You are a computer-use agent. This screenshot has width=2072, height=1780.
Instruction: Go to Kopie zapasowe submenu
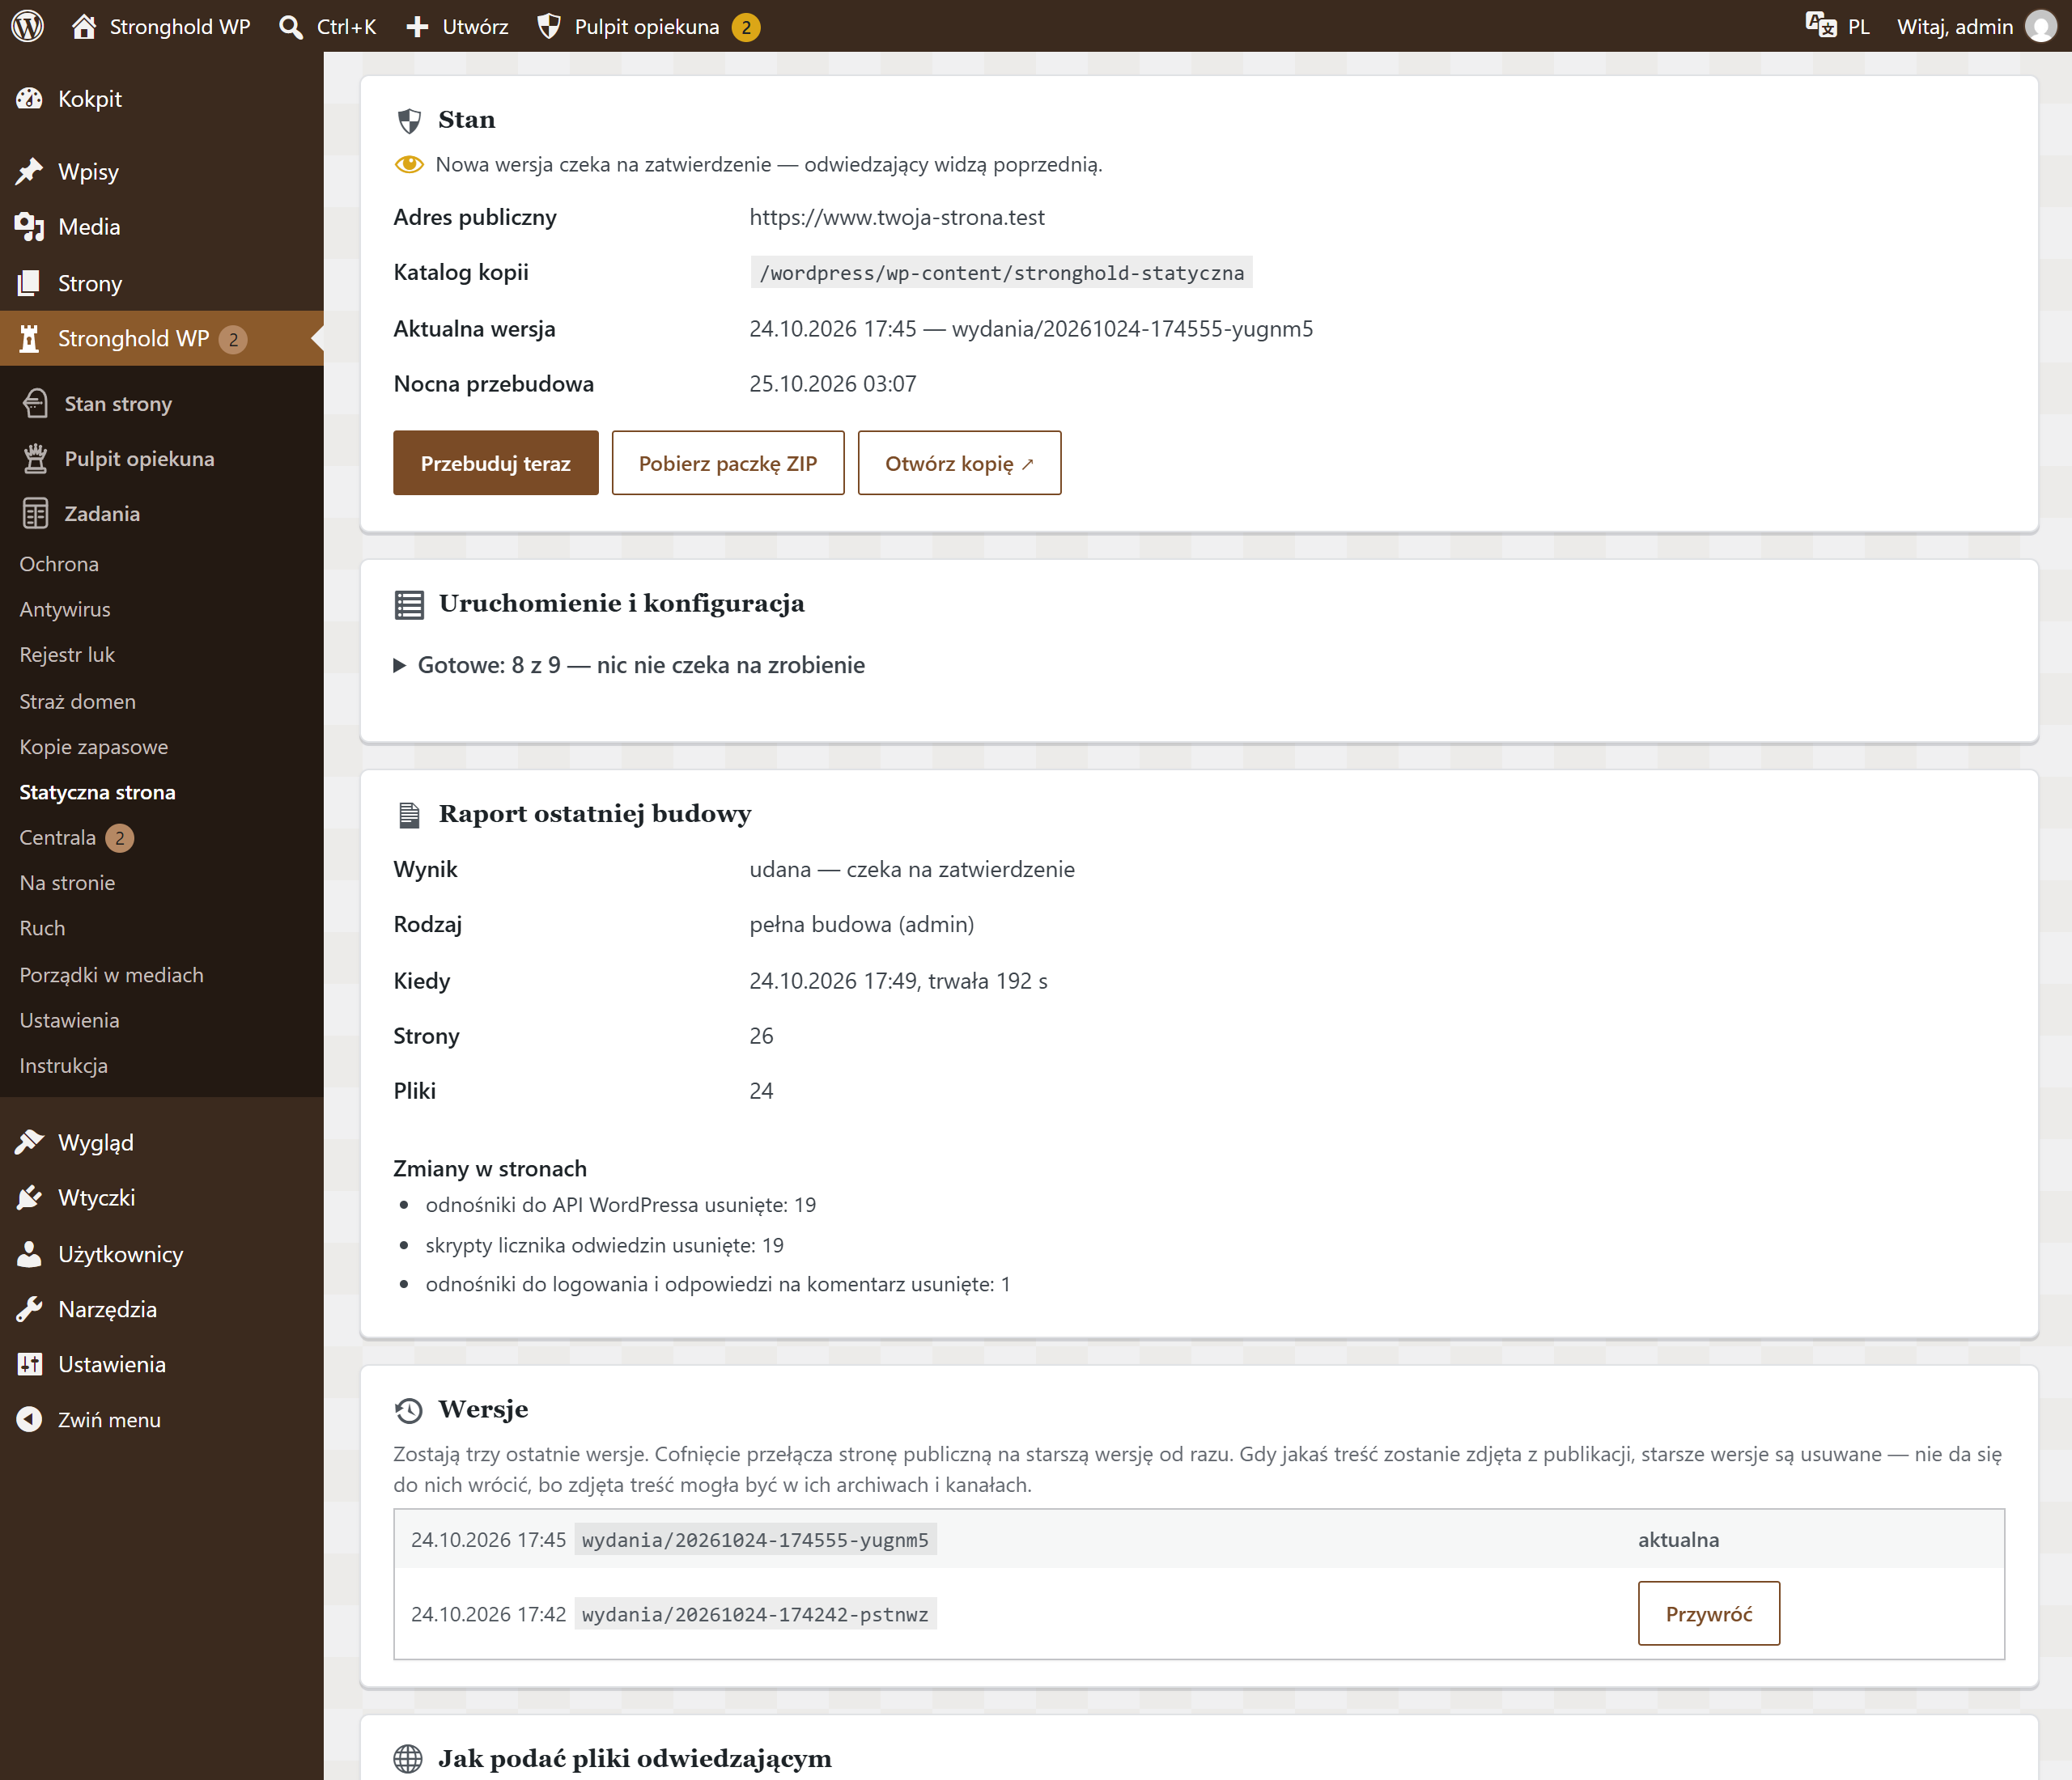tap(94, 747)
